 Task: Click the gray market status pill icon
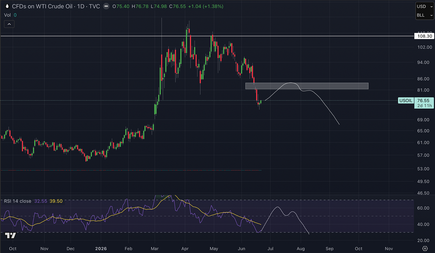(x=106, y=6)
